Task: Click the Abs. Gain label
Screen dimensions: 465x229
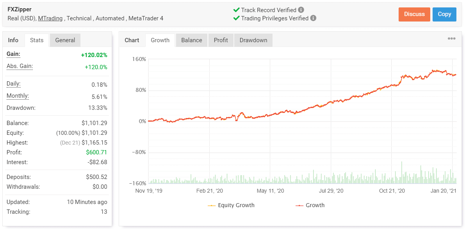Action: click(x=20, y=66)
